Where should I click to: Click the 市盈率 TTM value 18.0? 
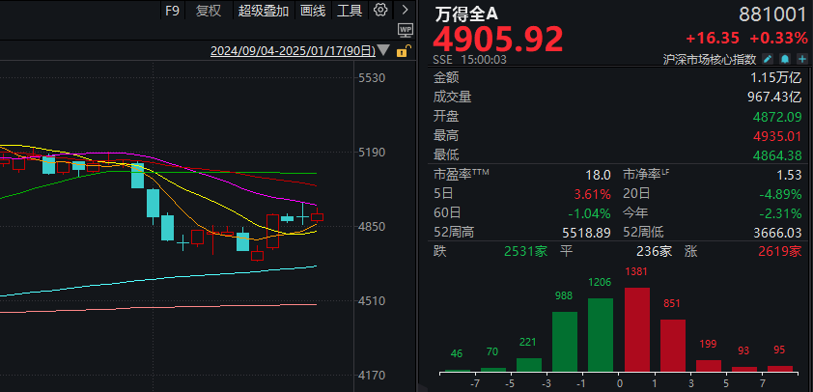point(599,175)
